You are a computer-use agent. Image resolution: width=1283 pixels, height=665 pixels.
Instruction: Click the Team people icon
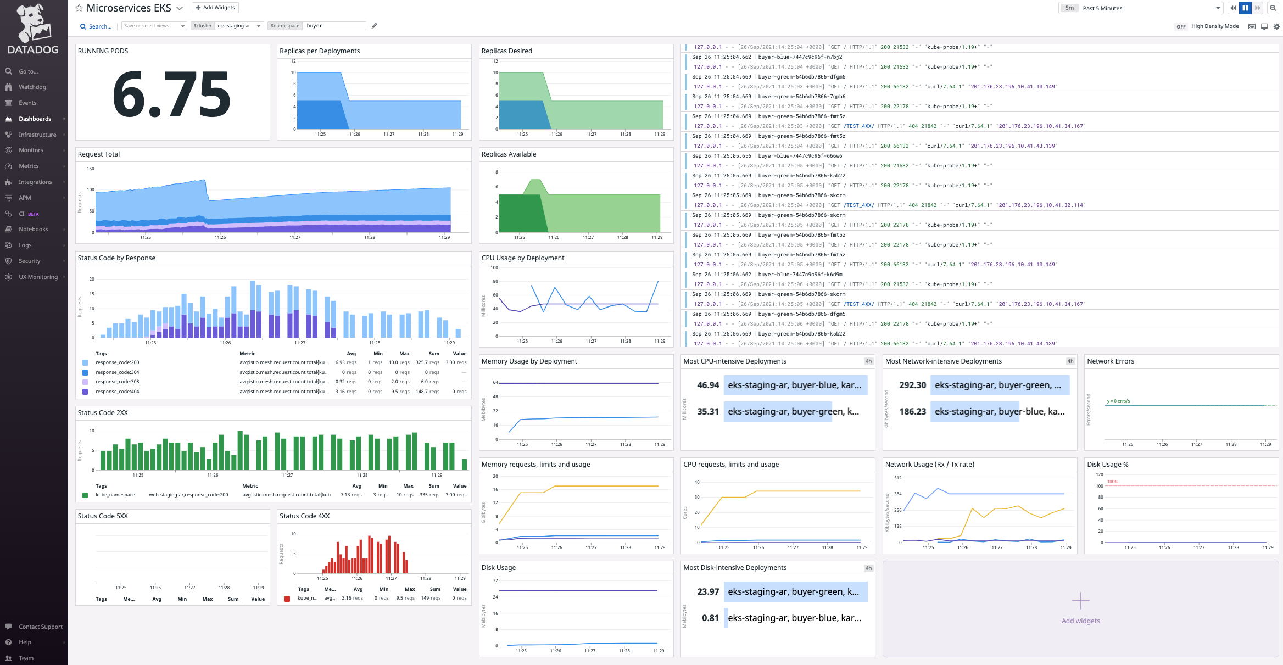(x=8, y=658)
